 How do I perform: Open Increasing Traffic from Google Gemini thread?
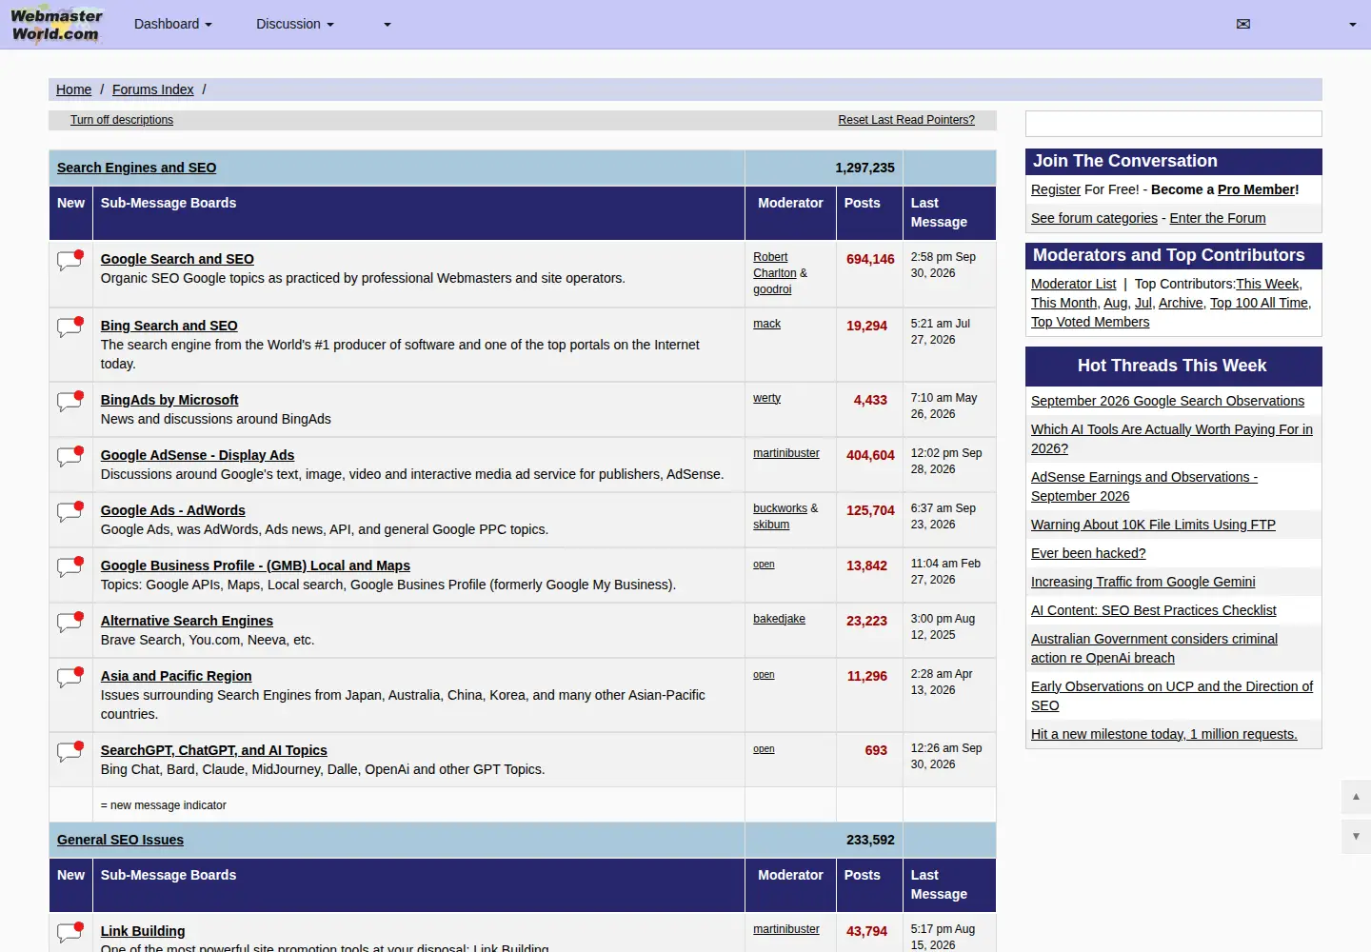click(1142, 582)
